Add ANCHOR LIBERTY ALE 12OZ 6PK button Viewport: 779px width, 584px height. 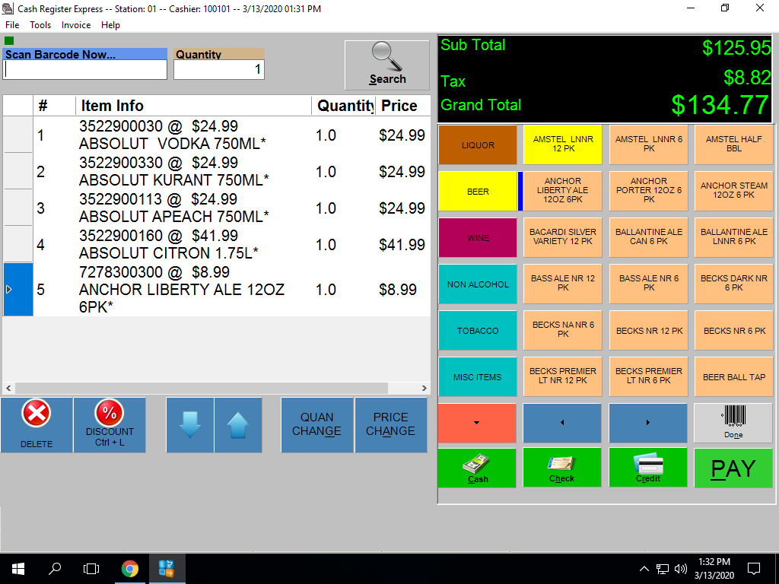pos(563,191)
